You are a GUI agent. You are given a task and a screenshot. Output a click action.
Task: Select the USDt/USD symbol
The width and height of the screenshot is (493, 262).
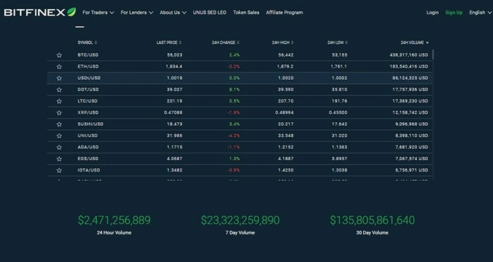pyautogui.click(x=89, y=78)
